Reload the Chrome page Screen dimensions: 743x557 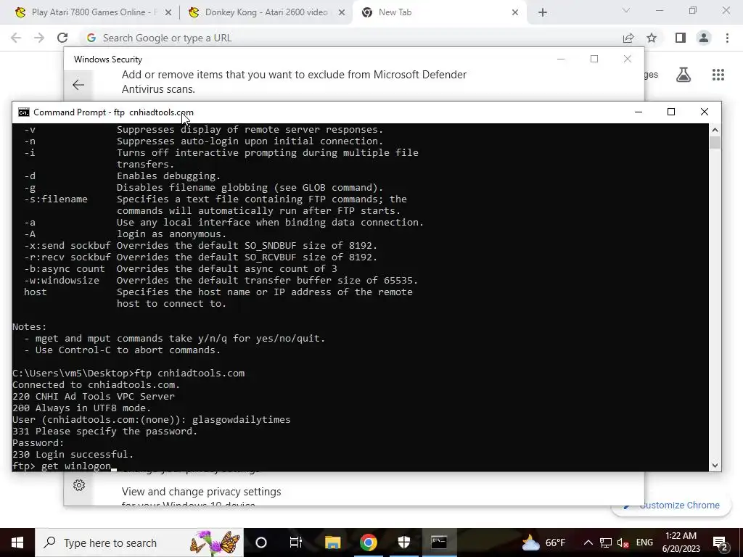[62, 38]
